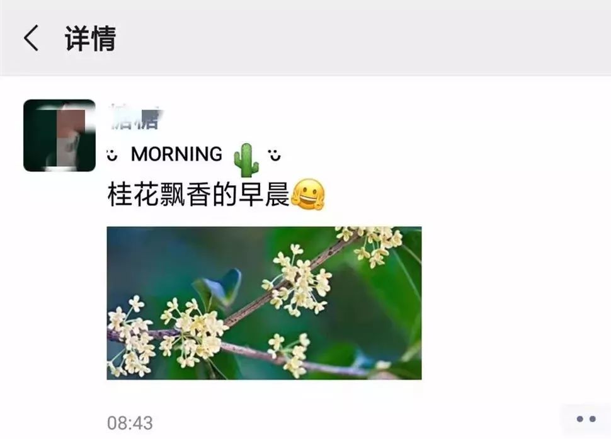Go back using the left chevron arrow
This screenshot has width=611, height=439.
tap(31, 38)
